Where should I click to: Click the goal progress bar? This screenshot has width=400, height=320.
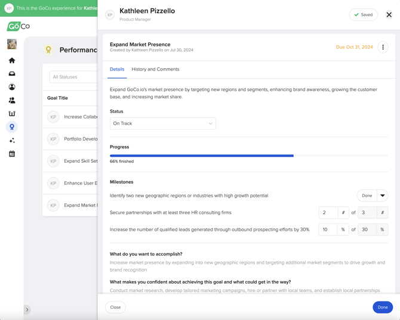[x=249, y=156]
